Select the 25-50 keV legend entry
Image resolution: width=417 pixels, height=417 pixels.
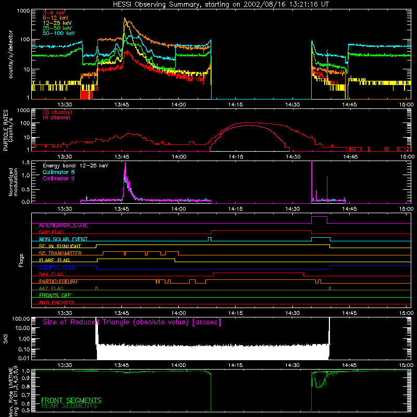[x=57, y=28]
